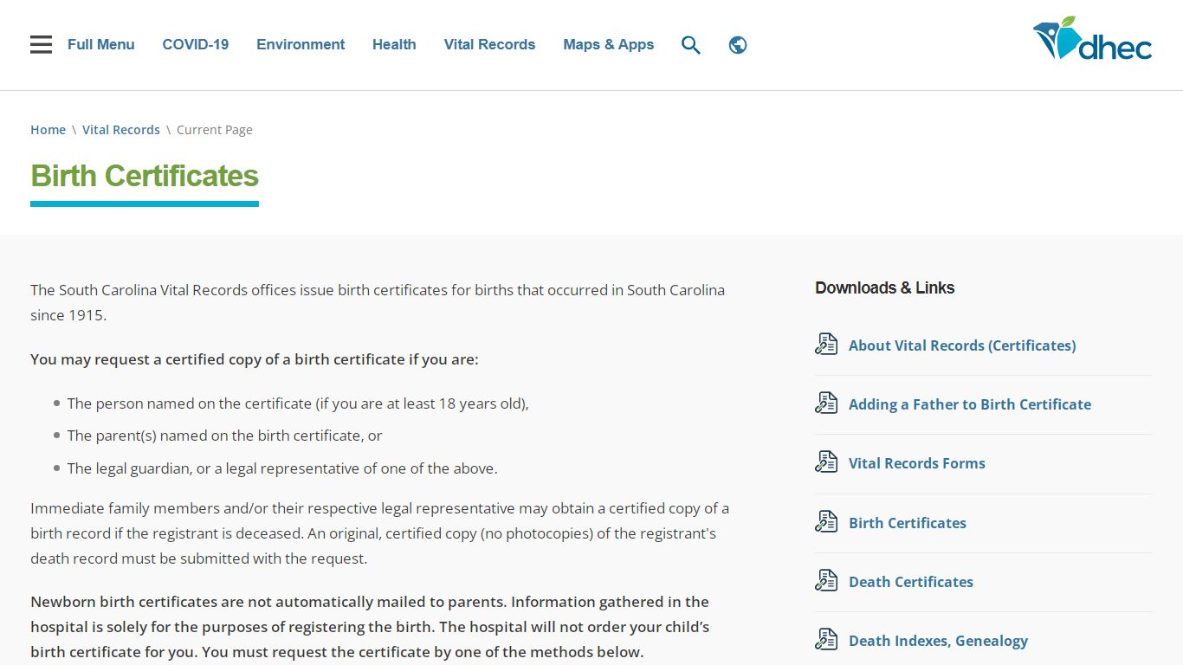The width and height of the screenshot is (1183, 665).
Task: Click document icon beside Birth Certificates link
Action: pos(826,522)
